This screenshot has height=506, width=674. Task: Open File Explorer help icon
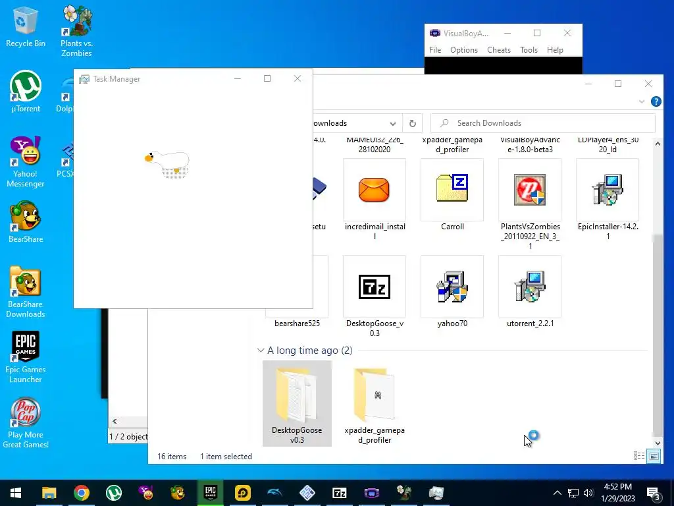point(656,101)
